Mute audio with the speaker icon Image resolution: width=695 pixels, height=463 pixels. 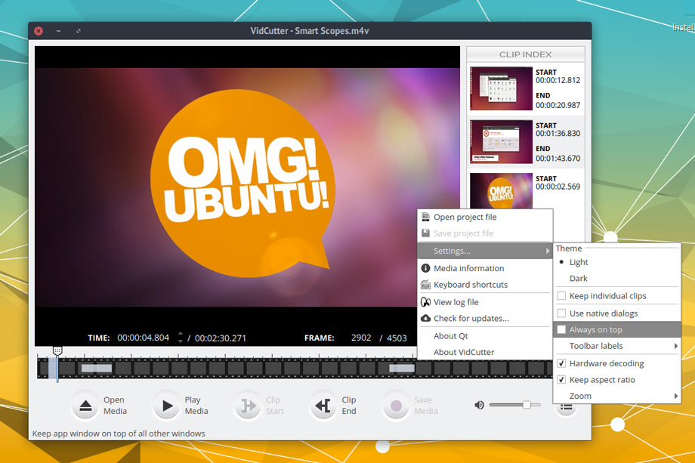[x=479, y=405]
